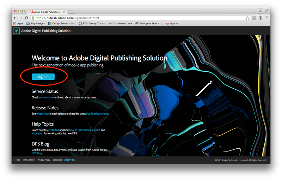Screen dimensions: 282x180
Task: Open the what's new link
Action: coord(43,114)
